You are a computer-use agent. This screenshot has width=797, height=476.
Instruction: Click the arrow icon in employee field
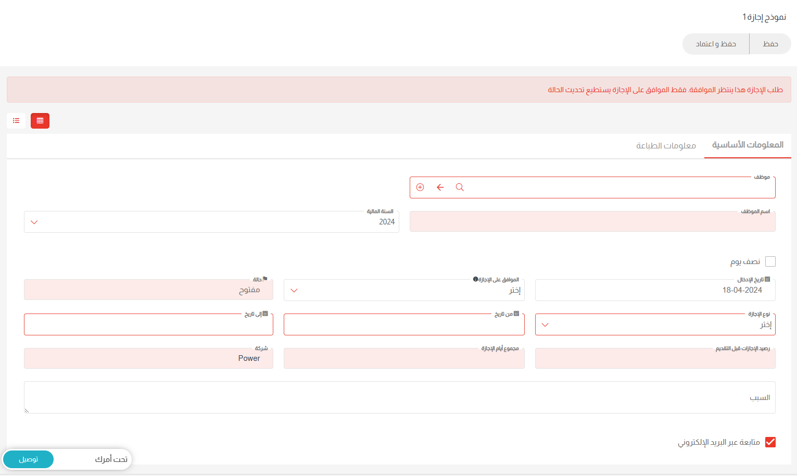(440, 187)
